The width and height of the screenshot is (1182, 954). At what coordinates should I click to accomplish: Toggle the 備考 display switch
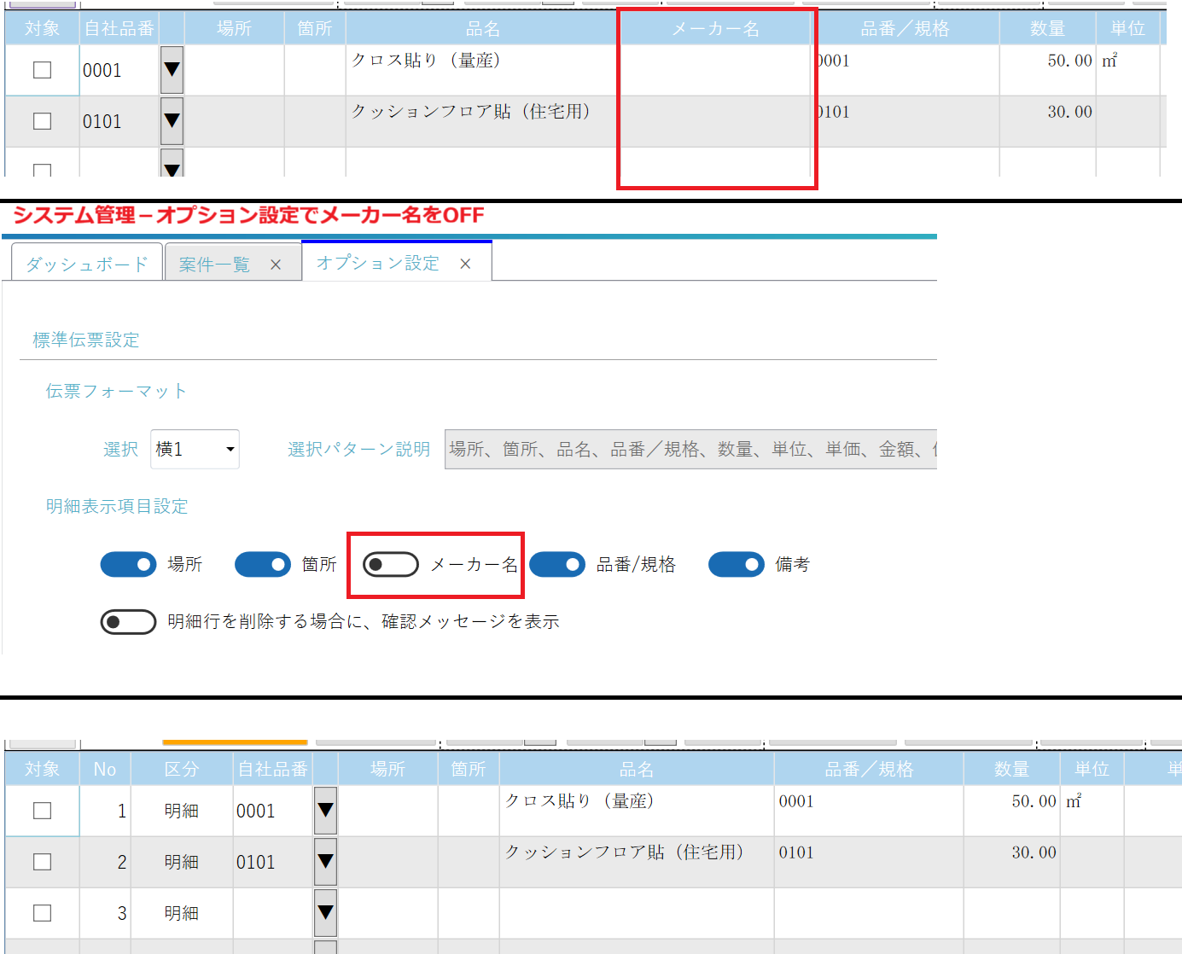click(x=737, y=565)
